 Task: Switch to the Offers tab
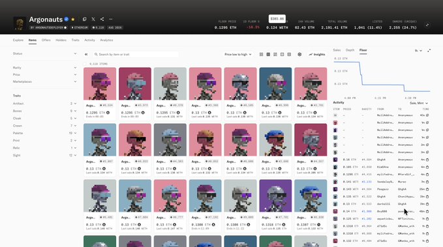[x=46, y=40]
